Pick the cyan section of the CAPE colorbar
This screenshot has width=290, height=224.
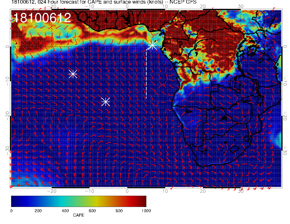pos(63,201)
